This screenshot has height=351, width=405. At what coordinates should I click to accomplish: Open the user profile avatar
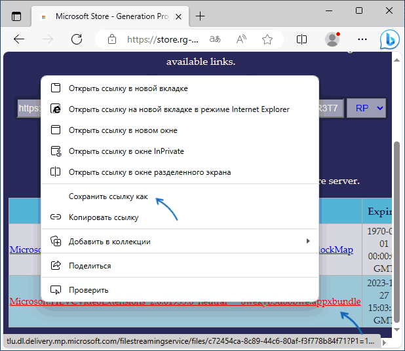[x=332, y=39]
